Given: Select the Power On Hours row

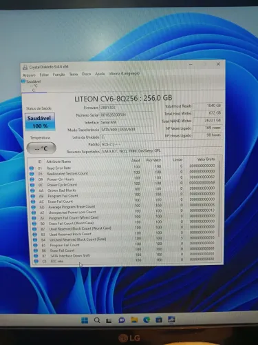Looking at the screenshot, I should [x=123, y=178].
